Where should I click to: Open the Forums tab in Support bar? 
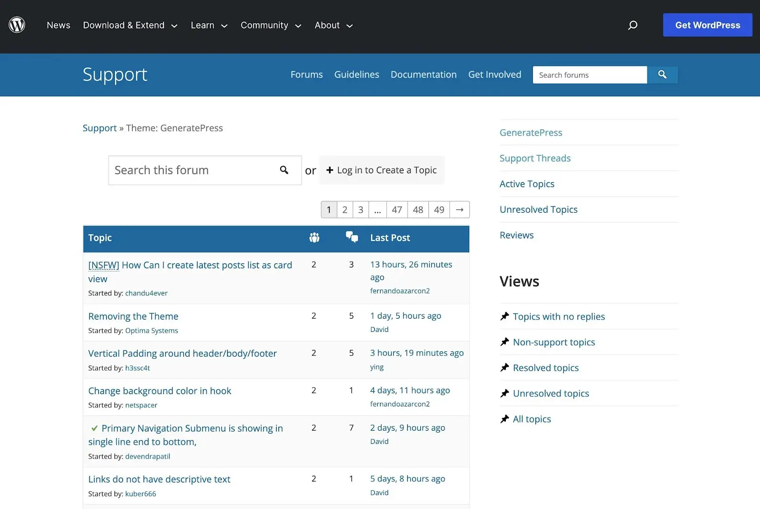pyautogui.click(x=306, y=75)
